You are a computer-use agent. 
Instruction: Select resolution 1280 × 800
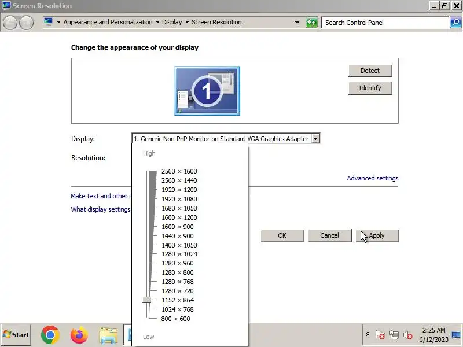(178, 272)
